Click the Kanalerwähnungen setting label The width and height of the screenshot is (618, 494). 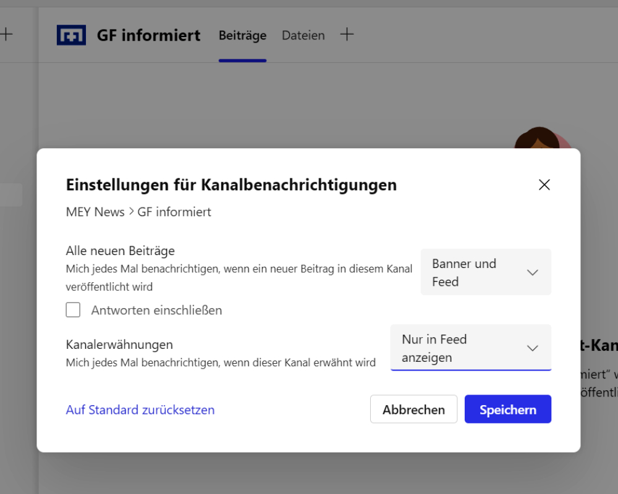(x=119, y=345)
